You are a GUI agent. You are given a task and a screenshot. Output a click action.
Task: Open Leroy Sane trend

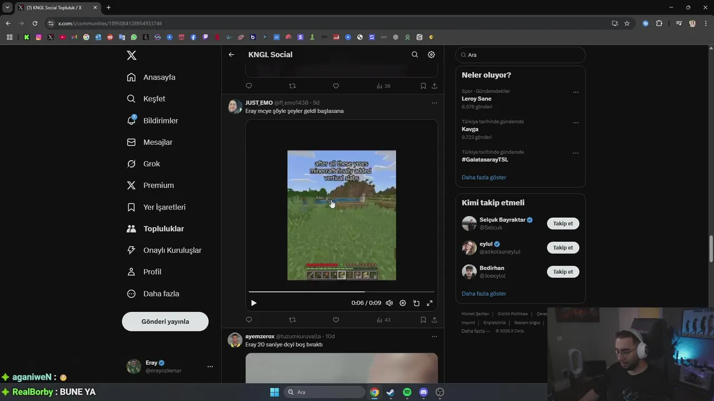(x=476, y=99)
